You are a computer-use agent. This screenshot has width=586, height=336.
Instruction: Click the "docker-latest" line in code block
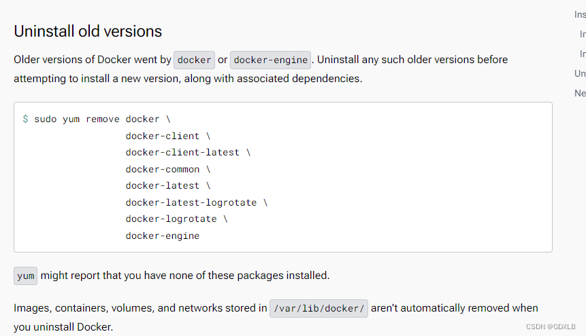tap(168, 186)
